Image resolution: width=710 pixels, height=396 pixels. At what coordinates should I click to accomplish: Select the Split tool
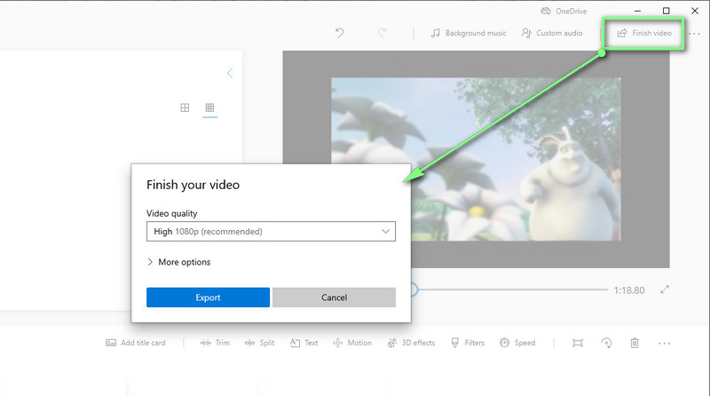click(x=259, y=343)
